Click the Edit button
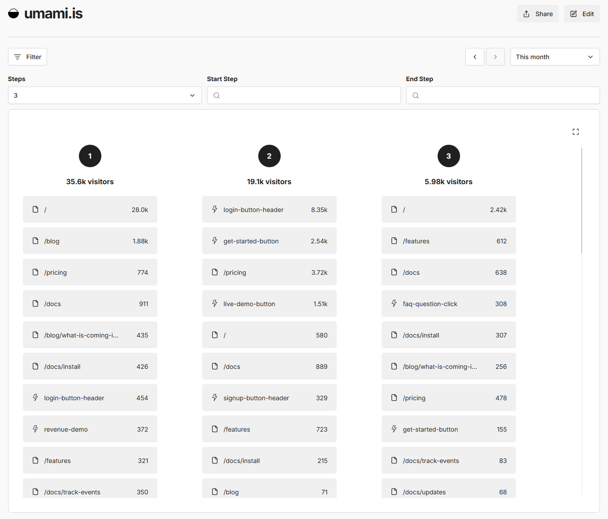Image resolution: width=608 pixels, height=519 pixels. (582, 14)
